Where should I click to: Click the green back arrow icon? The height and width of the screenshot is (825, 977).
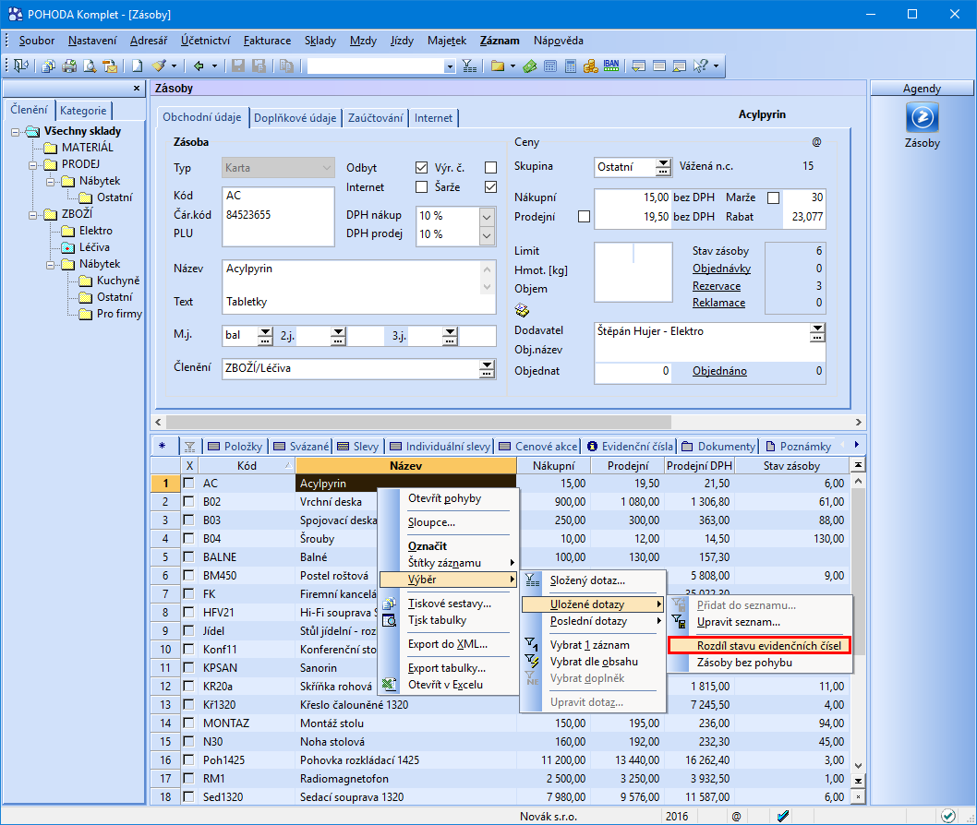(199, 66)
